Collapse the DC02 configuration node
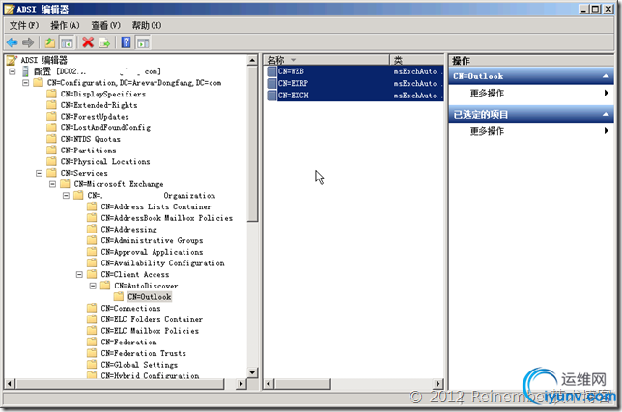This screenshot has width=622, height=412. tap(13, 71)
